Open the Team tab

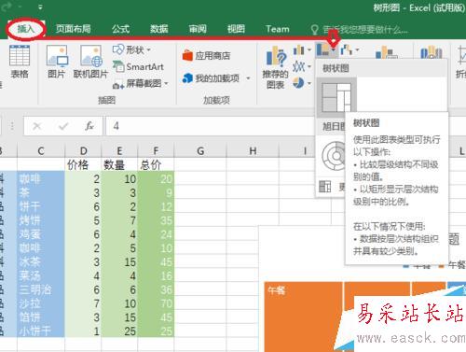278,29
